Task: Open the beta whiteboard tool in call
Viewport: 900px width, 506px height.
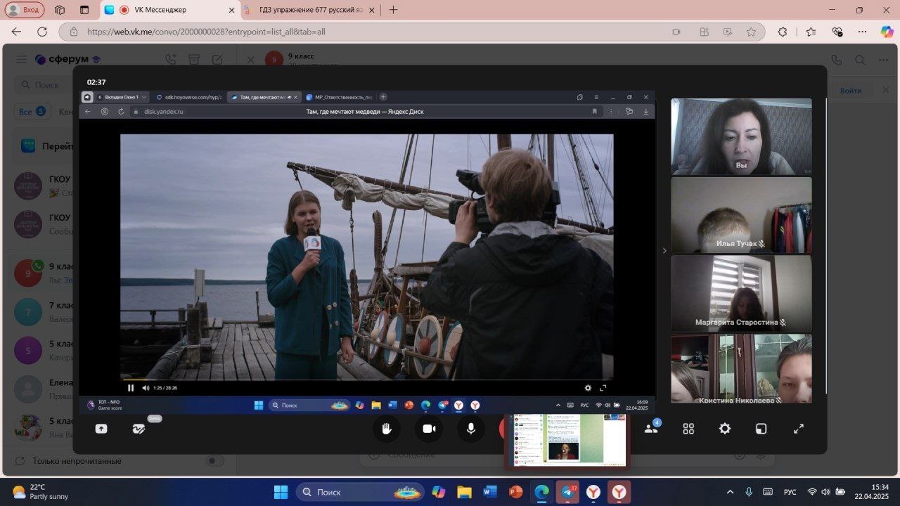Action: pos(139,429)
